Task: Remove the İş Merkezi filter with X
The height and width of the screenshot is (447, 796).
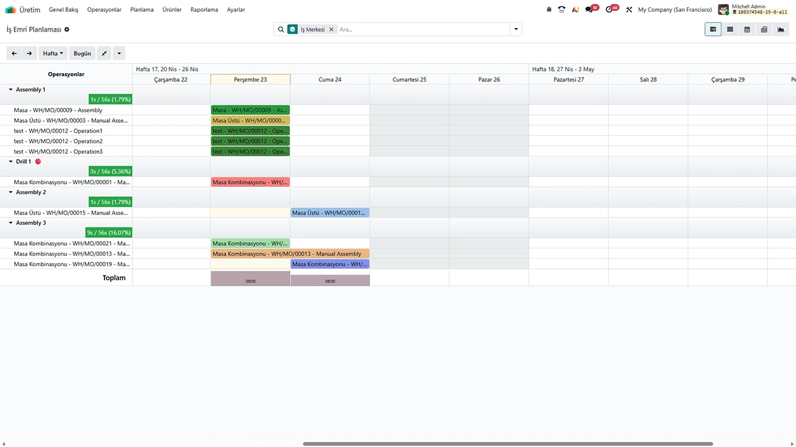Action: 331,29
